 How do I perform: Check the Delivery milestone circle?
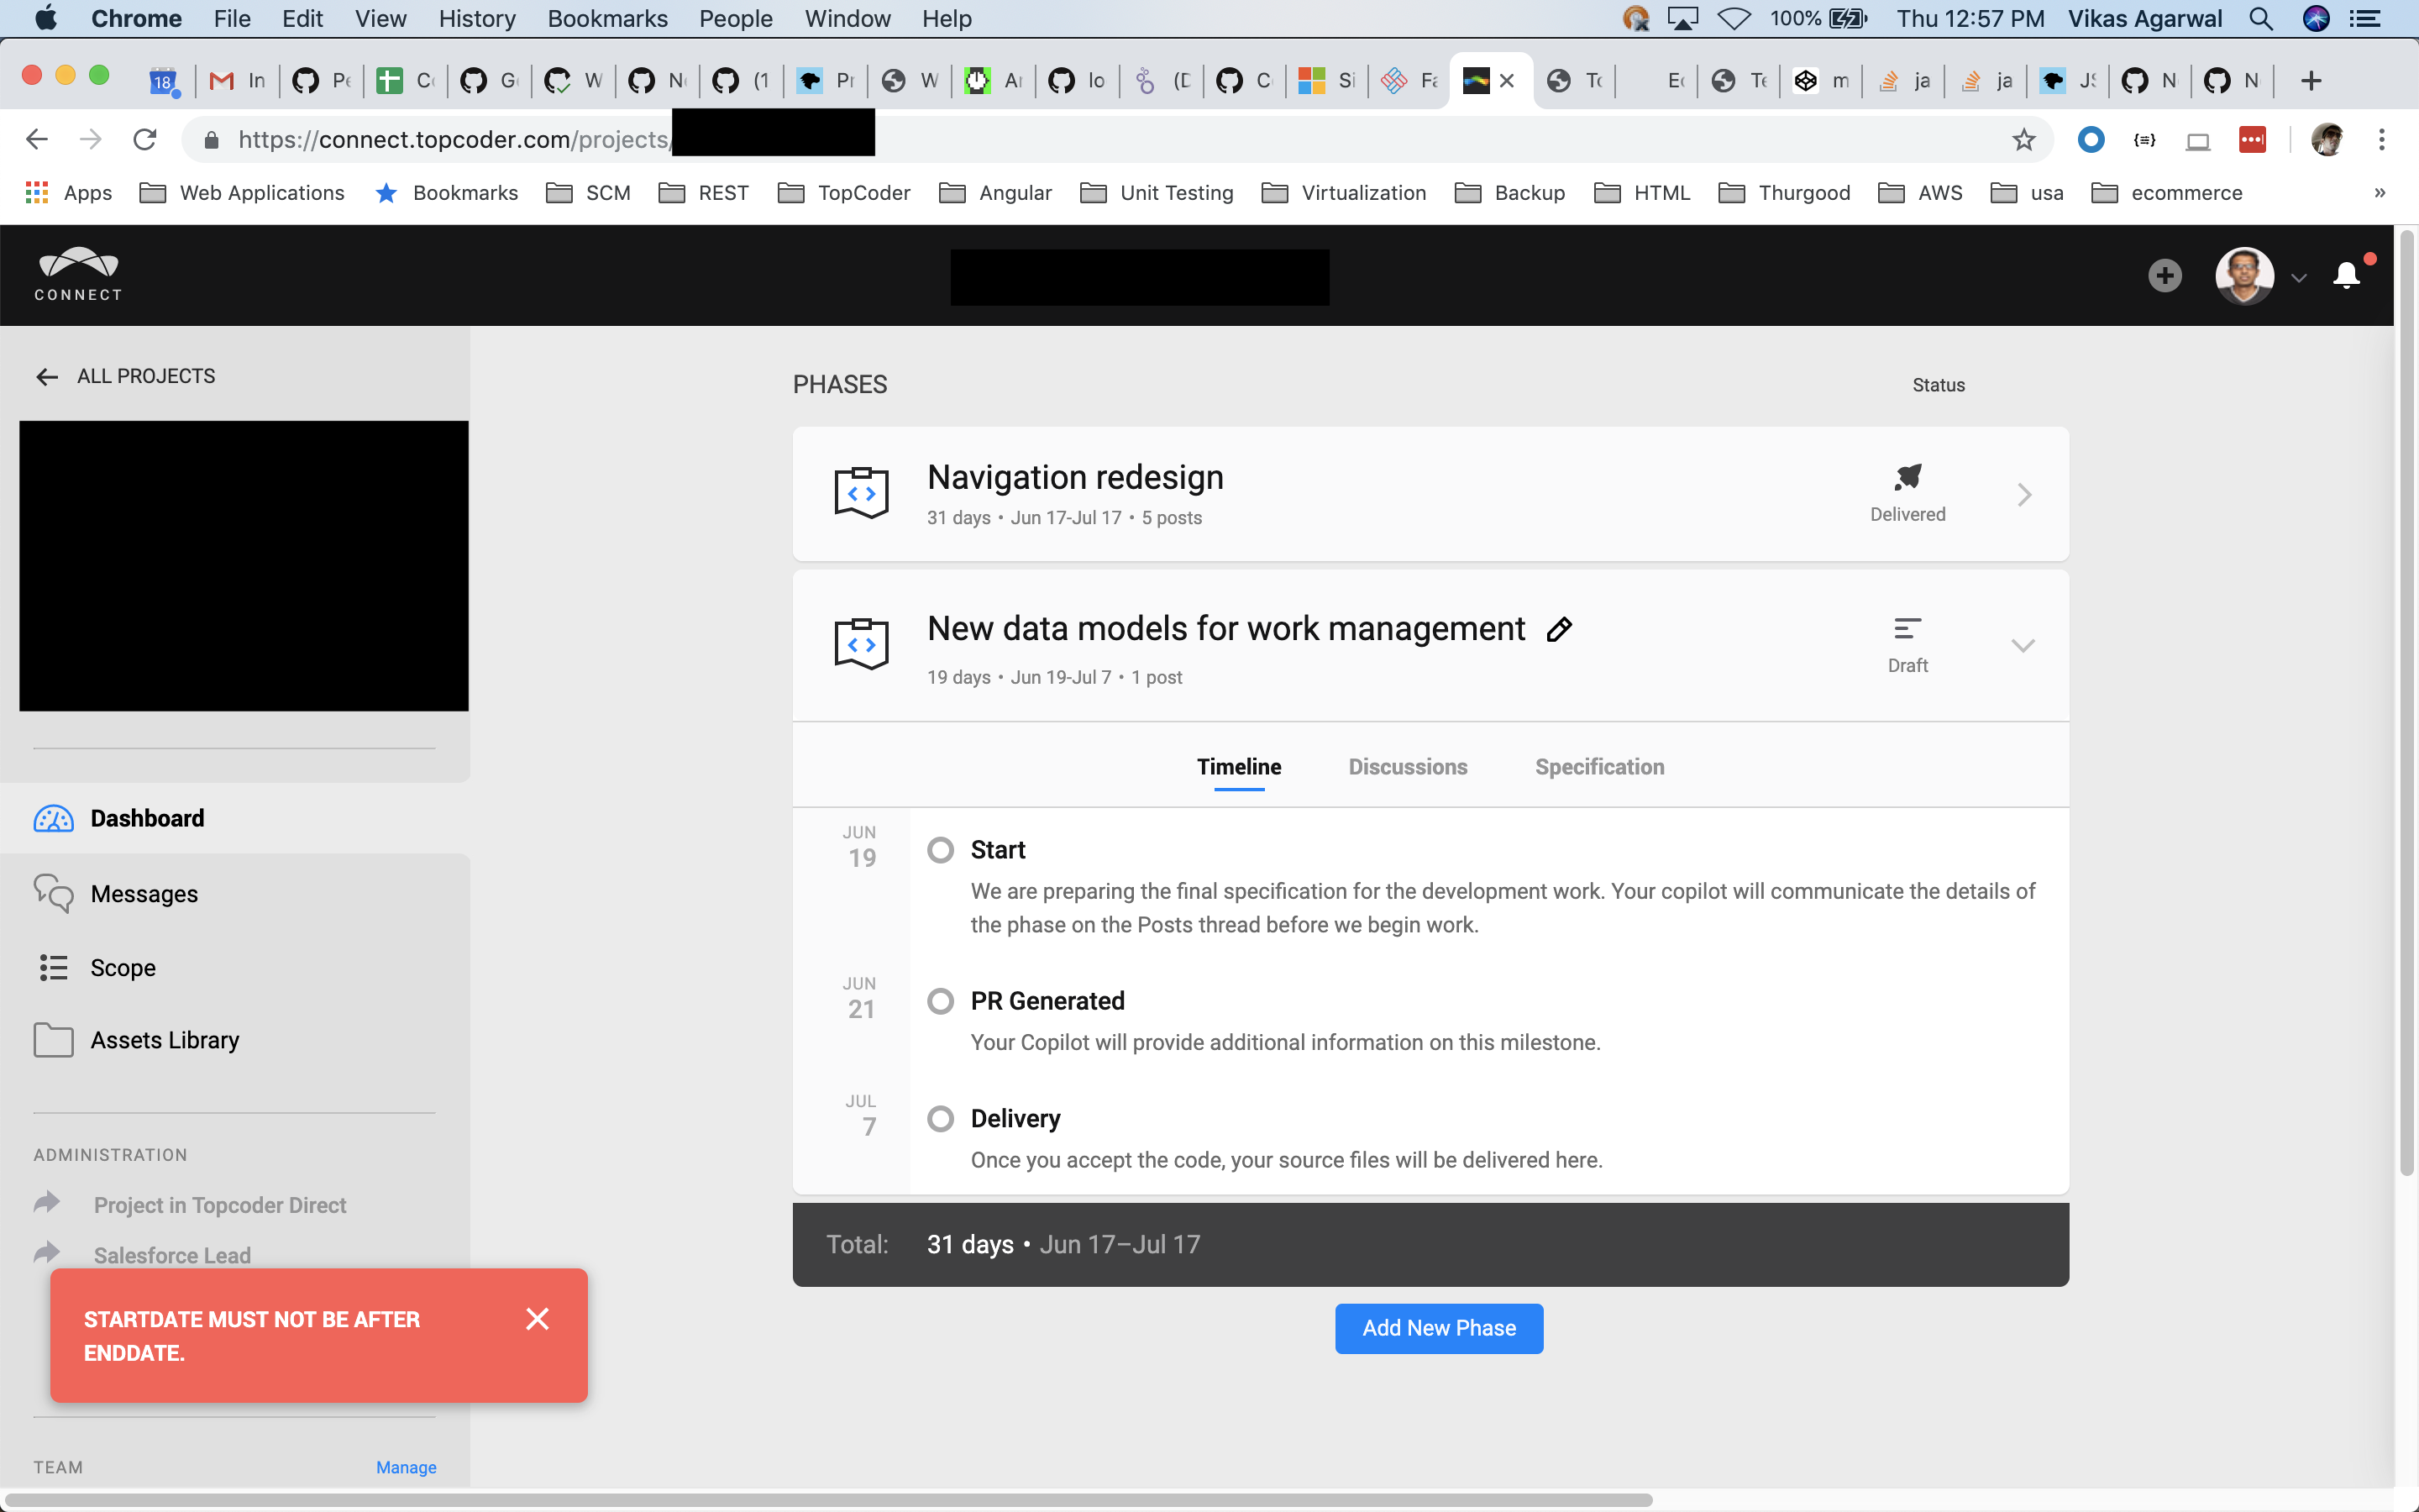point(941,1118)
